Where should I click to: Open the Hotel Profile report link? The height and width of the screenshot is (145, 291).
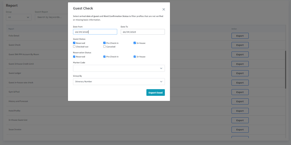[15, 111]
